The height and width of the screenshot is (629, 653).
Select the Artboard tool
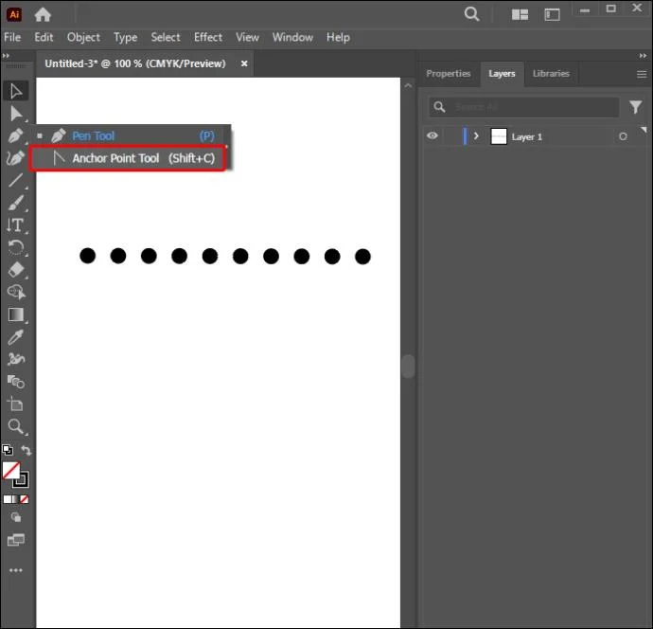point(16,404)
